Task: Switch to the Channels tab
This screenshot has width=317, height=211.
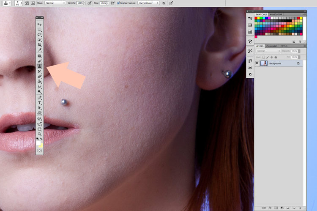Action: 272,46
